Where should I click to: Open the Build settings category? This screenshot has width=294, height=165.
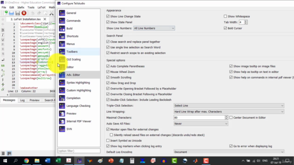(x=79, y=28)
